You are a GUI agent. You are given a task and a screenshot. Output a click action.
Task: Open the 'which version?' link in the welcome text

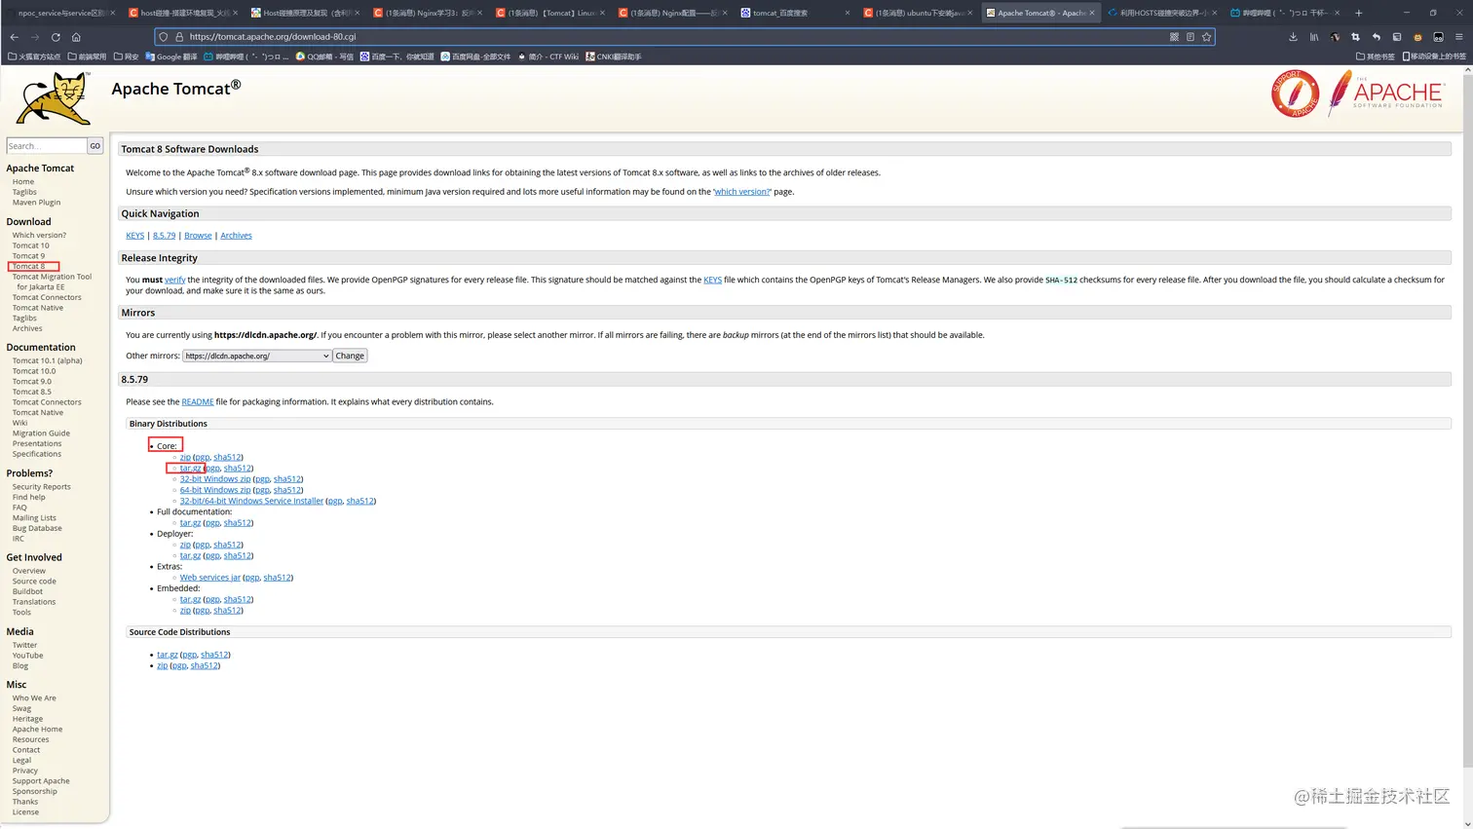[742, 192]
